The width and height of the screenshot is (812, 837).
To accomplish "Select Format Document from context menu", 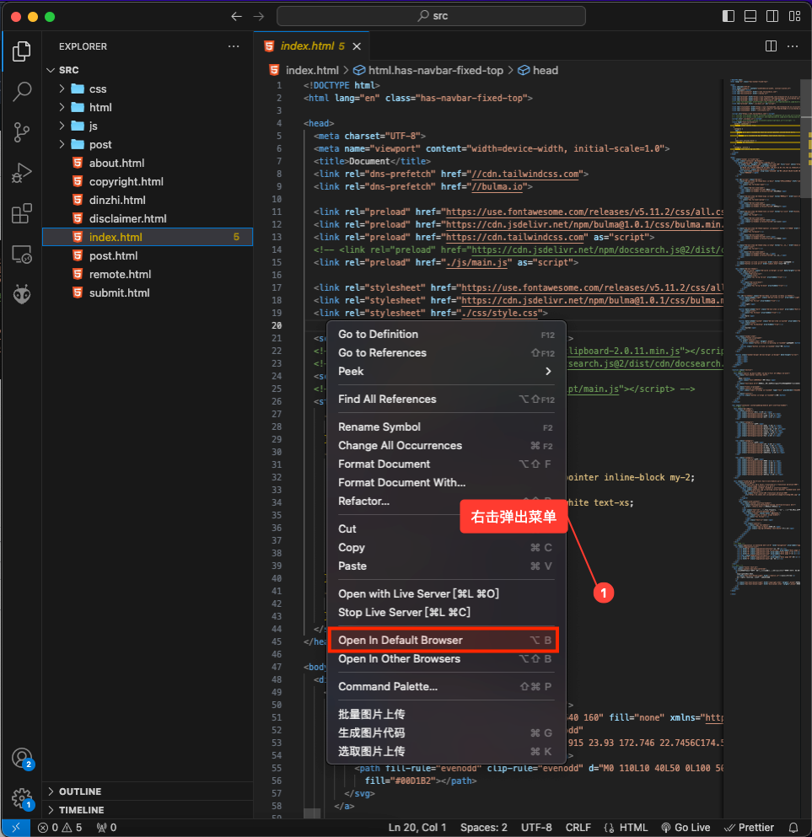I will tap(384, 464).
